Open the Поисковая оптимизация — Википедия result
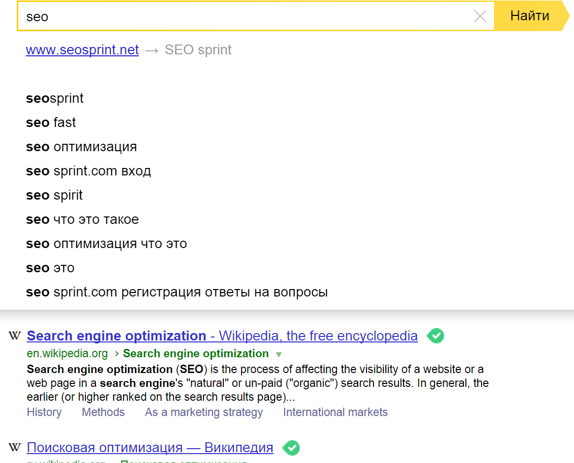Image resolution: width=574 pixels, height=463 pixels. point(150,447)
